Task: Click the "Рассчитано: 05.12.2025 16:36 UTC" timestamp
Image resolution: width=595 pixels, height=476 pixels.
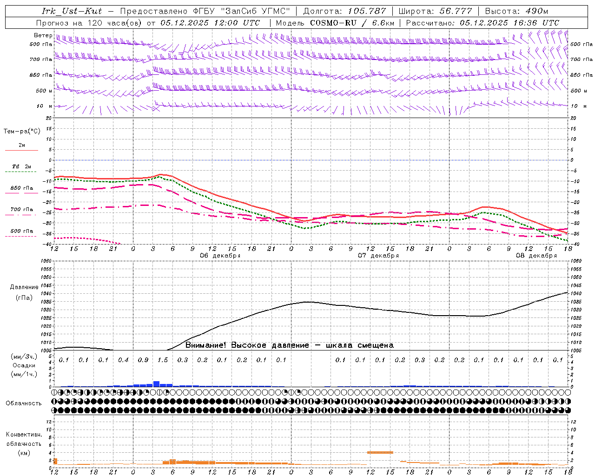Action: tap(483, 23)
